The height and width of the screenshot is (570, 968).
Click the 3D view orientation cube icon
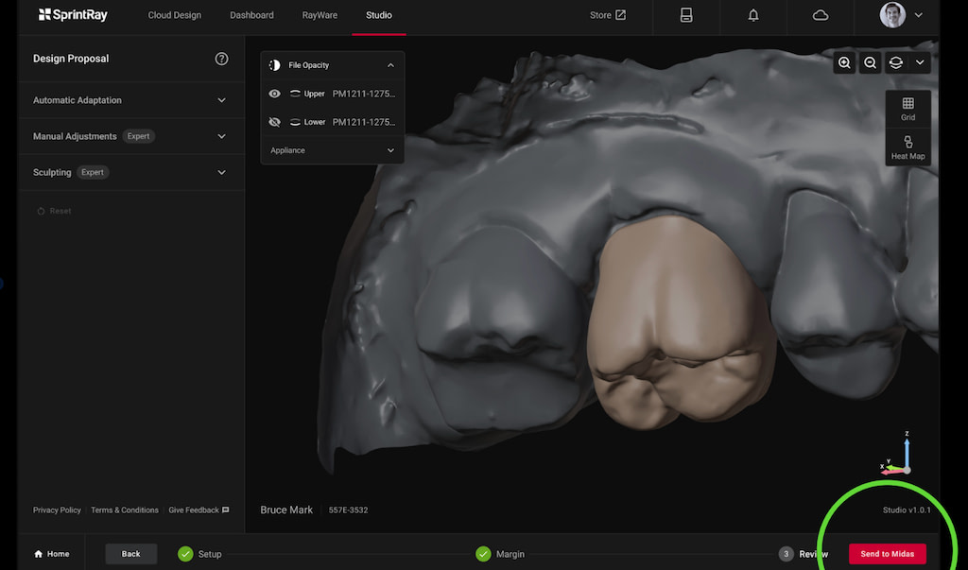click(x=895, y=63)
